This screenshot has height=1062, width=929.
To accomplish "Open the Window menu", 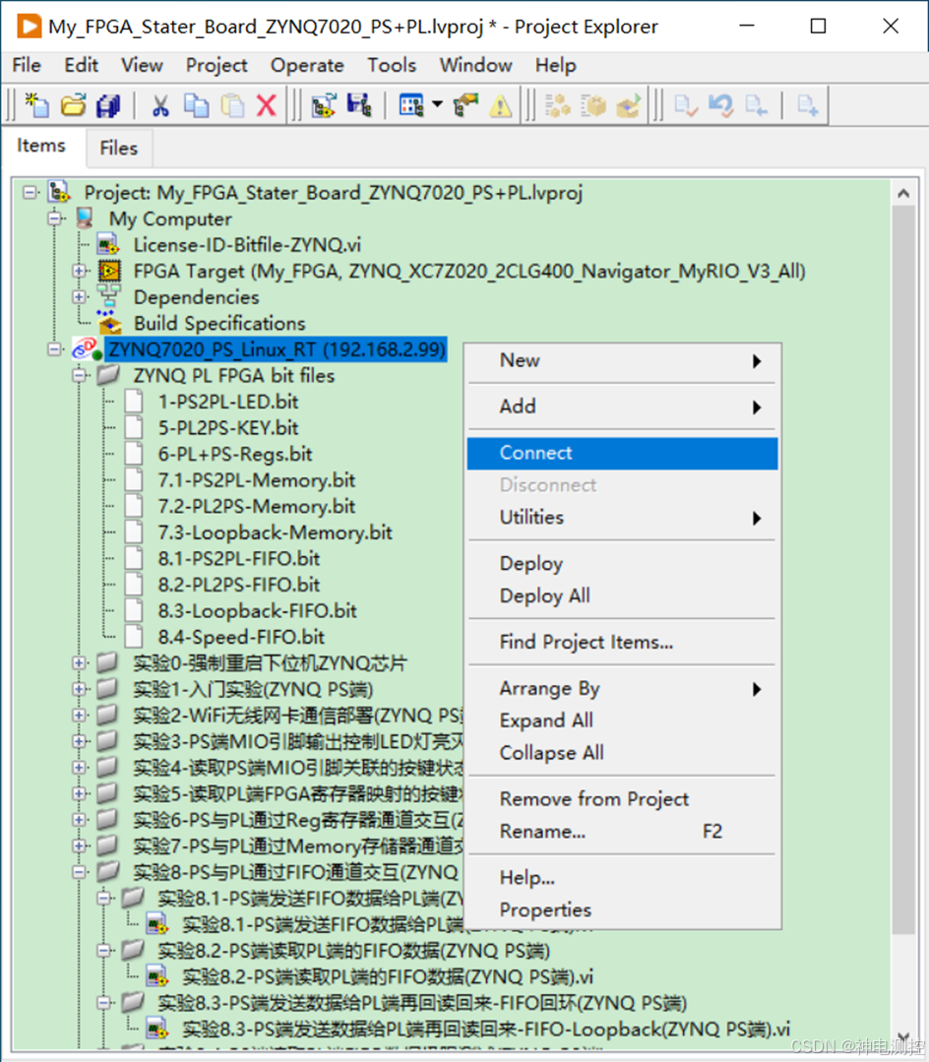I will [x=475, y=65].
